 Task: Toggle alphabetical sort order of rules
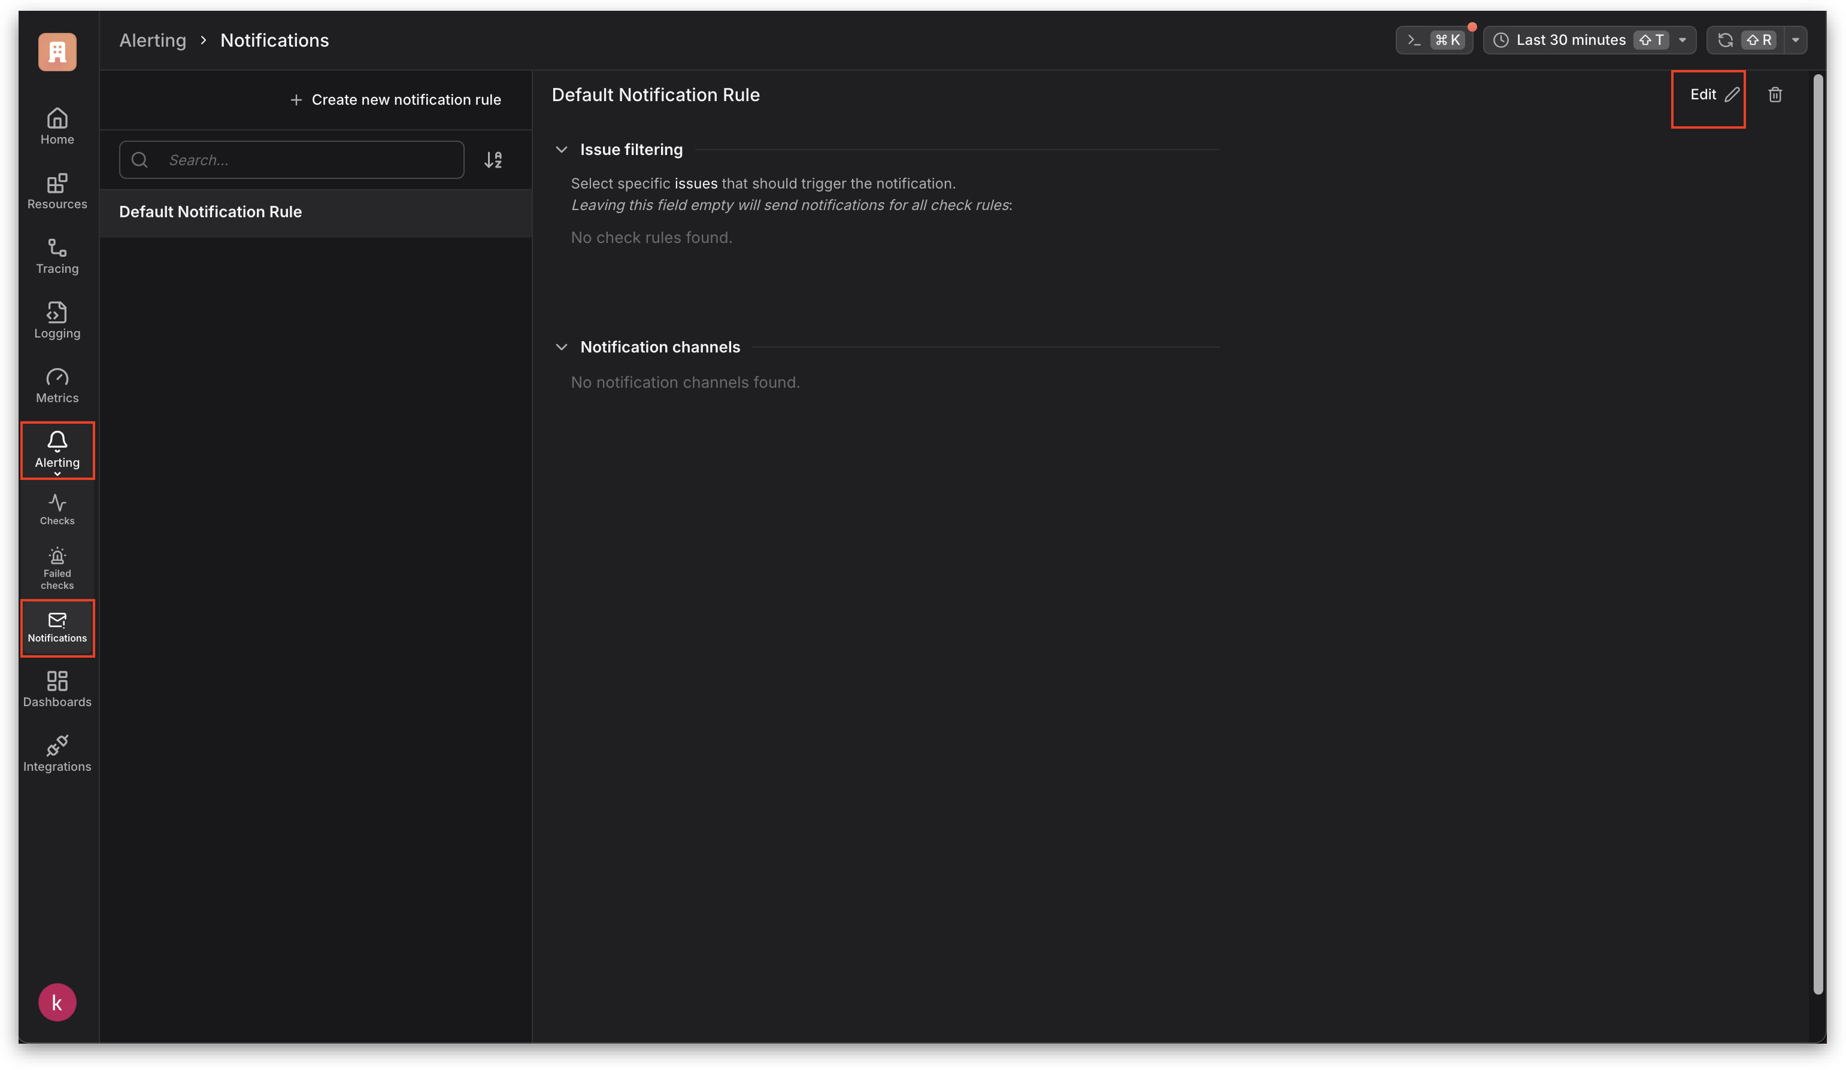click(493, 160)
